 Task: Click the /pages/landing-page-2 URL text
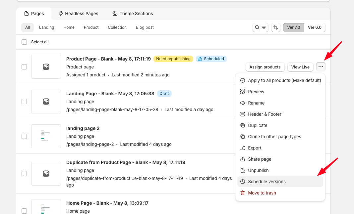click(x=90, y=145)
